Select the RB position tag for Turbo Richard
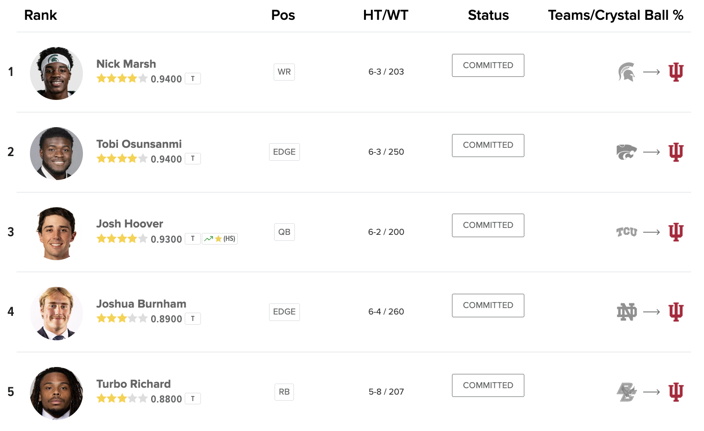This screenshot has width=704, height=431. coord(284,392)
